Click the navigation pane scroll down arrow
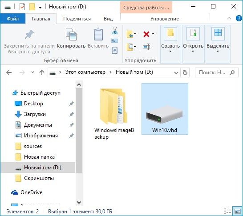 point(79,202)
